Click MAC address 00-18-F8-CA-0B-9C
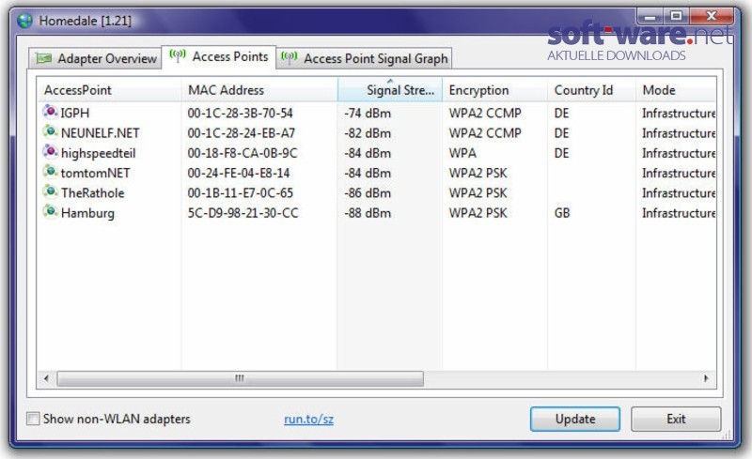Image resolution: width=752 pixels, height=459 pixels. click(x=243, y=153)
